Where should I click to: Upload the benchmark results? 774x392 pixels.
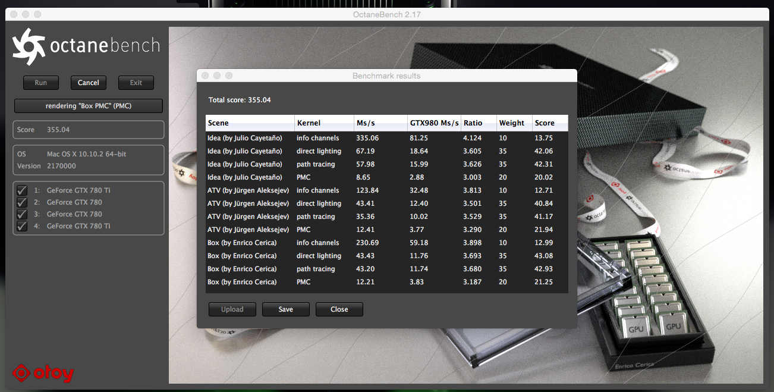[x=232, y=309]
